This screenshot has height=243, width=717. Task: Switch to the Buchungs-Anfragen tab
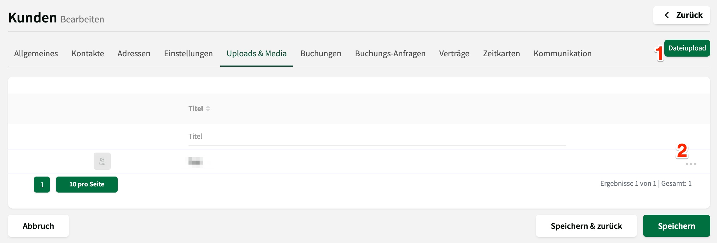390,54
